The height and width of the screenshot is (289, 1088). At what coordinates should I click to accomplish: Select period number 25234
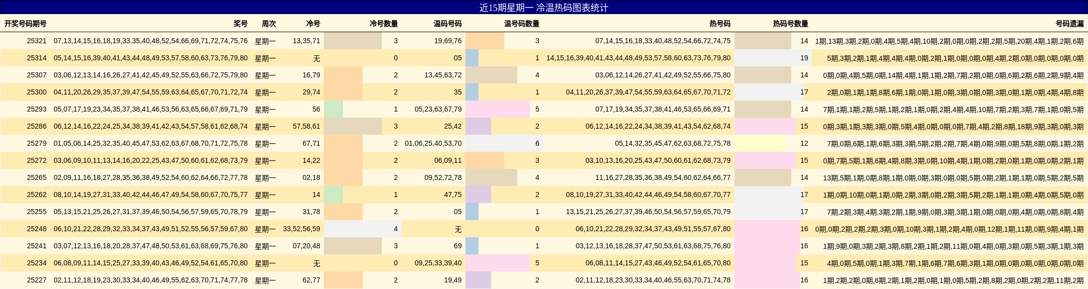37,263
